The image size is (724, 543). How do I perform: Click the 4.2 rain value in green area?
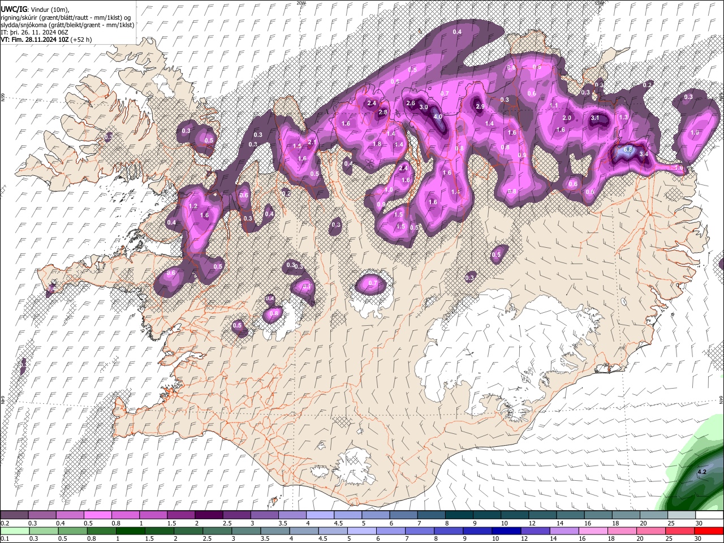tap(702, 472)
